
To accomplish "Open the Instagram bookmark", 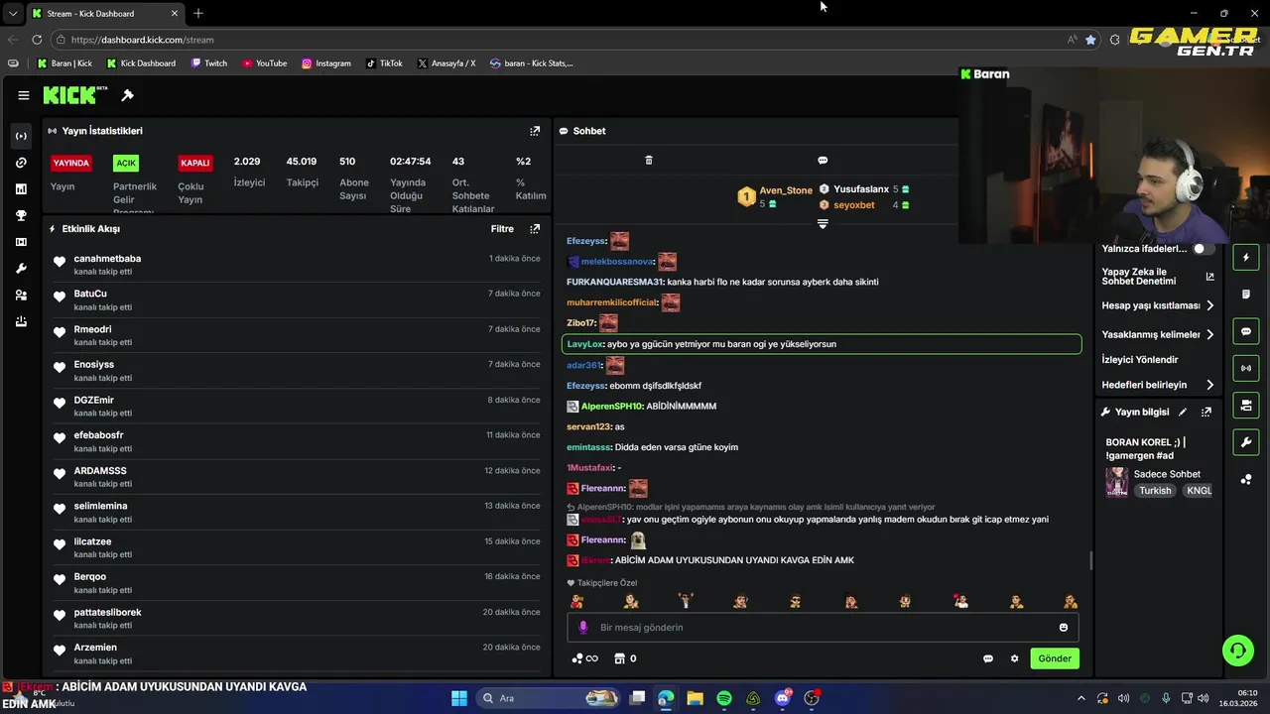I will point(326,63).
